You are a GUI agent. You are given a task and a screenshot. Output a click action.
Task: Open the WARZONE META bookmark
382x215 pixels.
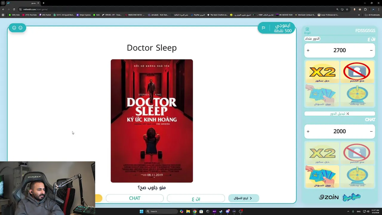point(135,15)
